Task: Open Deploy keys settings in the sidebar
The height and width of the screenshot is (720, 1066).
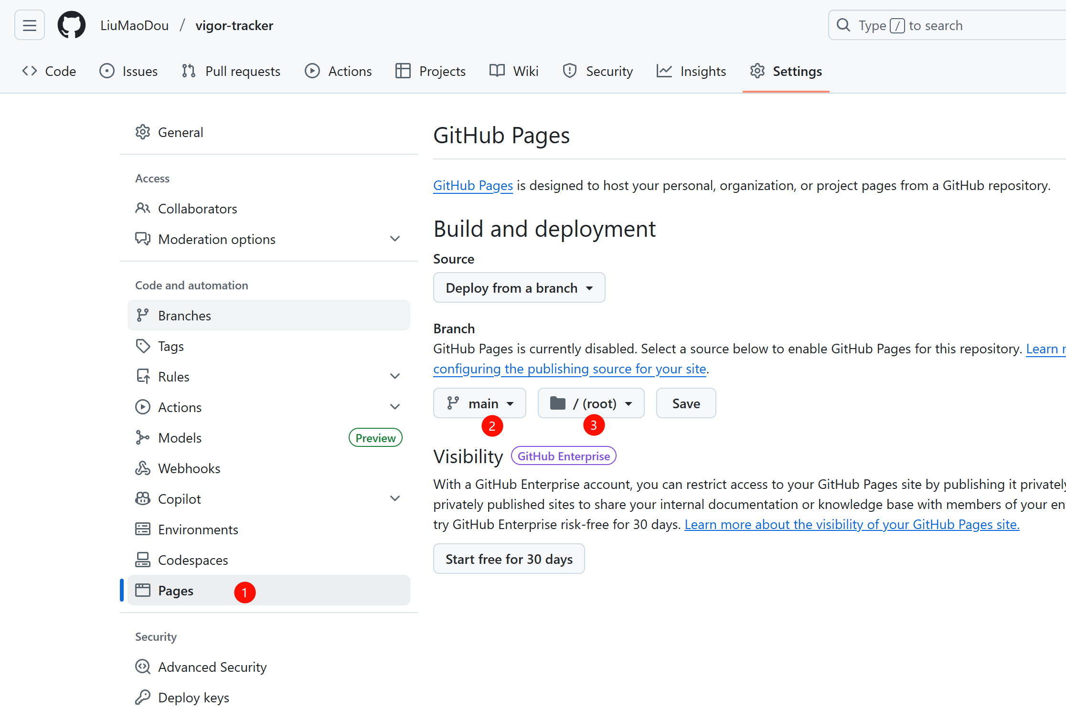Action: tap(193, 698)
